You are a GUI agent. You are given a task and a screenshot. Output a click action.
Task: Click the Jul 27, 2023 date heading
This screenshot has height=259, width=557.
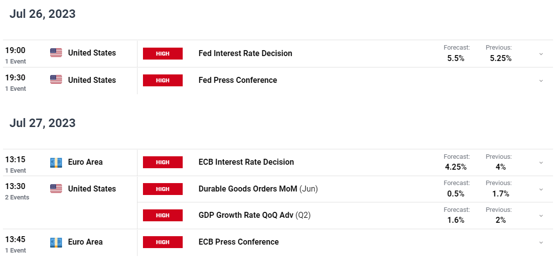pos(42,123)
